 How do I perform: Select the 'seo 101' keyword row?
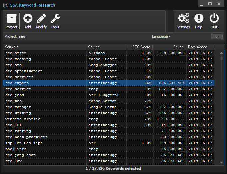coord(109,125)
